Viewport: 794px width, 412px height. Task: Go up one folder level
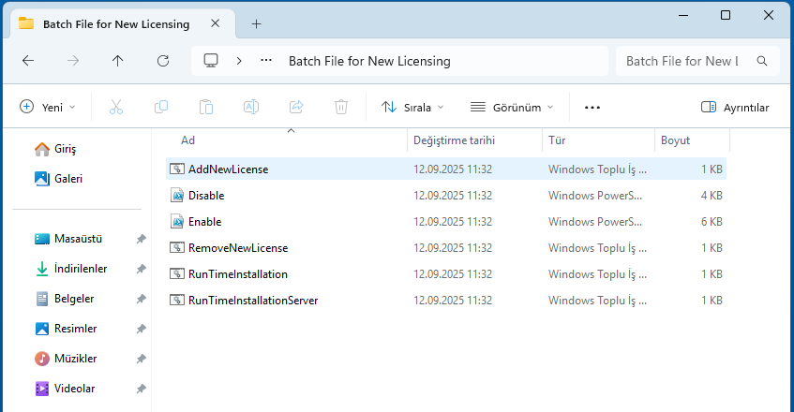click(x=117, y=61)
